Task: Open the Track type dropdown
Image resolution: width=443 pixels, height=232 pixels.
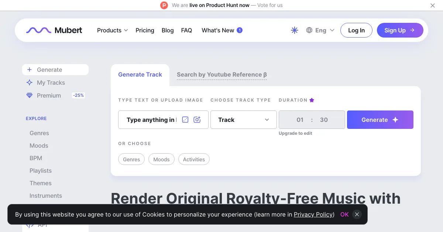Action: click(244, 120)
